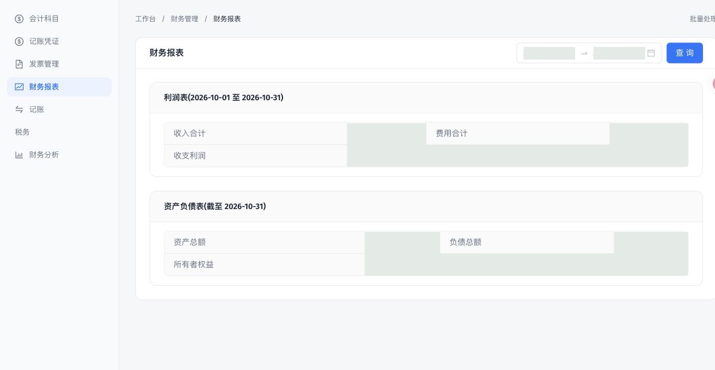
Task: Open 财务分析 sidebar item
Action: pos(60,155)
